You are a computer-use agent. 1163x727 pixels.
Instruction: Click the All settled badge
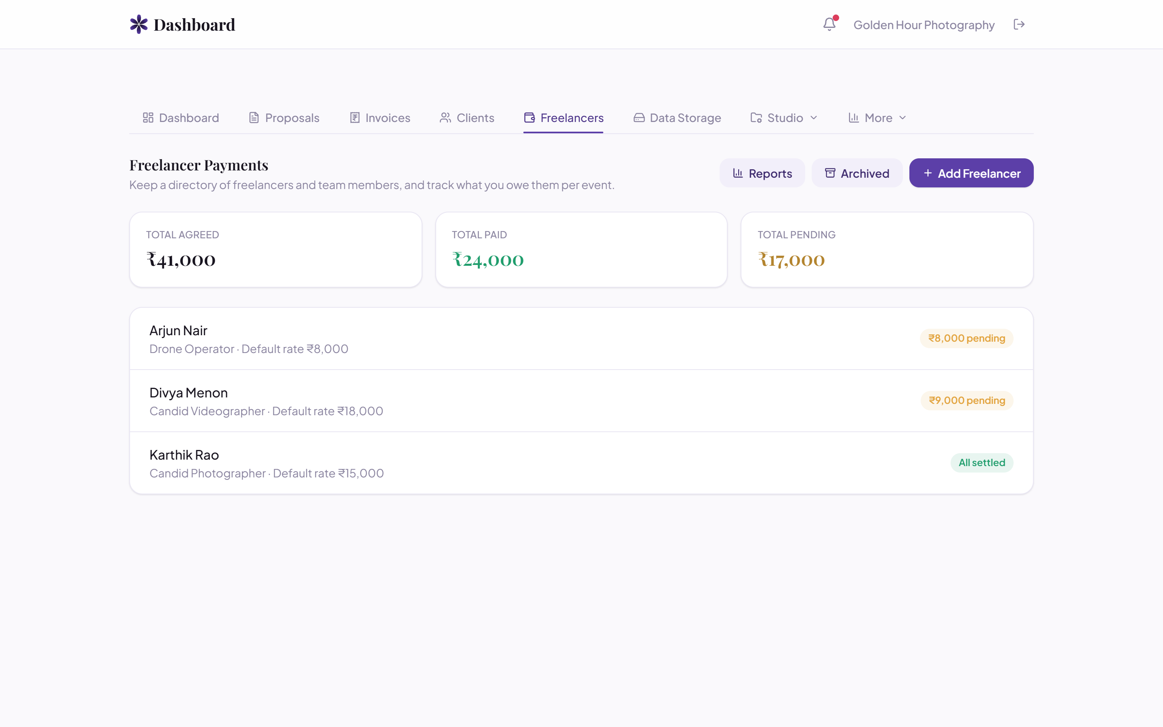982,462
